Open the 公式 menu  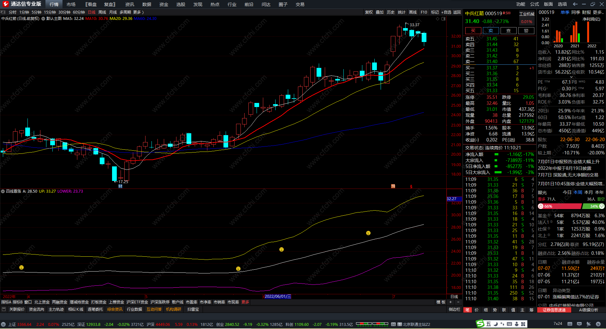point(535,4)
